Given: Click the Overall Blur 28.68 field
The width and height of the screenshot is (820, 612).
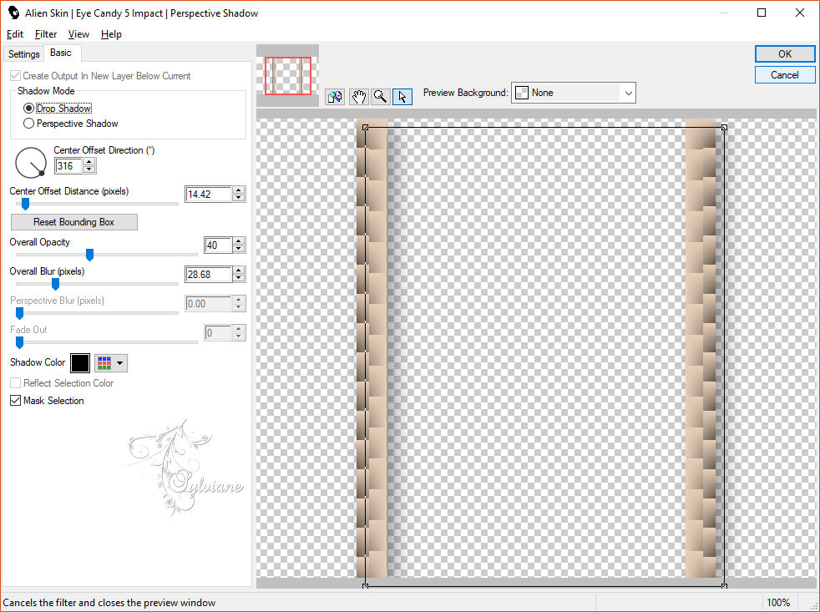Looking at the screenshot, I should point(208,274).
